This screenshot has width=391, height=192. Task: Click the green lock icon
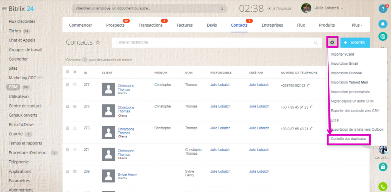[x=383, y=166]
